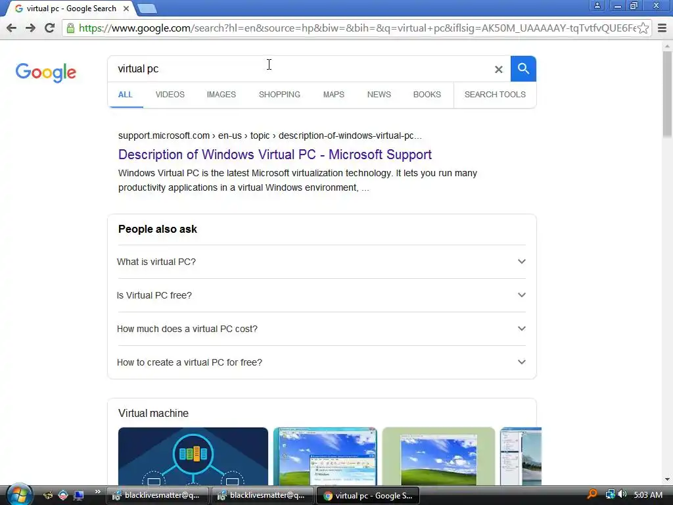This screenshot has width=673, height=505.
Task: Open a new tab next to the Google Search tab
Action: 148,8
